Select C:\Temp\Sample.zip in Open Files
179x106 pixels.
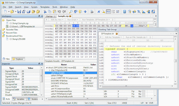pyautogui.click(x=19, y=23)
